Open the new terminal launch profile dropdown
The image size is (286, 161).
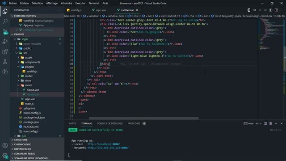pos(261,123)
